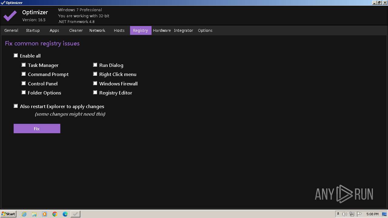The image size is (388, 218).
Task: Open the Options tab
Action: tap(205, 30)
